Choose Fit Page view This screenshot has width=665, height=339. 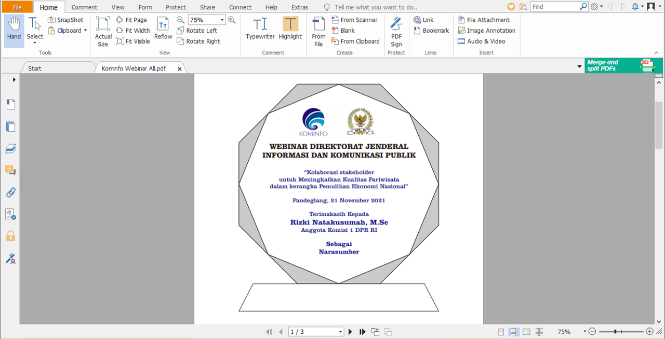point(132,20)
